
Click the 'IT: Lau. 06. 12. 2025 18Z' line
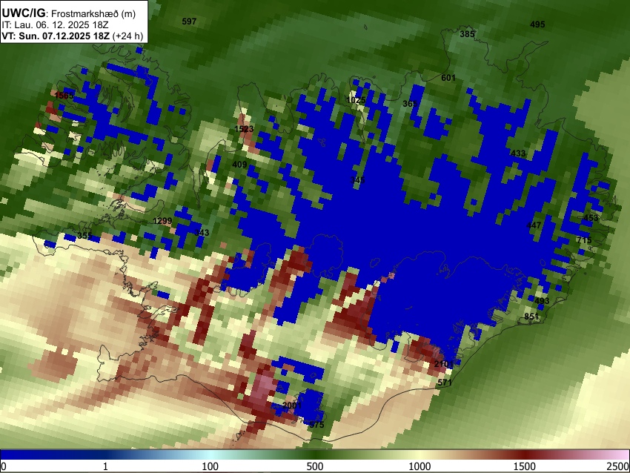click(55, 25)
